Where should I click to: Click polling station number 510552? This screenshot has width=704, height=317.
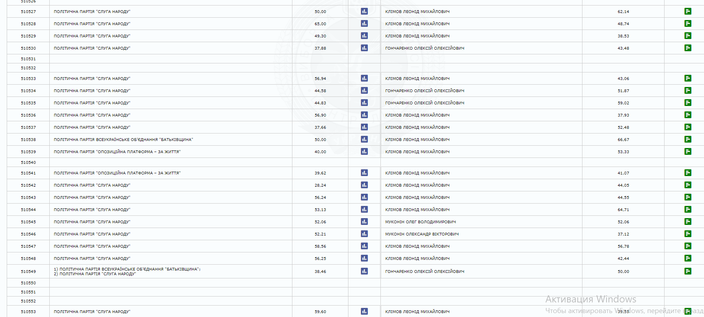tap(28, 301)
